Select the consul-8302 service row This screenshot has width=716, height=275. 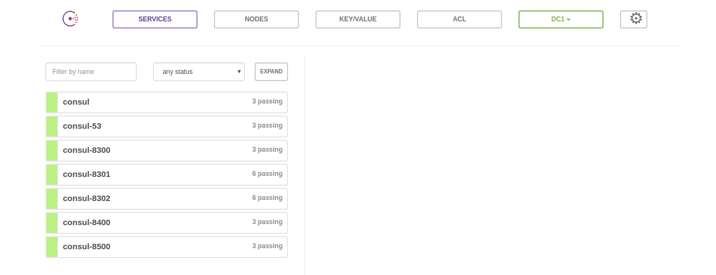click(x=167, y=199)
